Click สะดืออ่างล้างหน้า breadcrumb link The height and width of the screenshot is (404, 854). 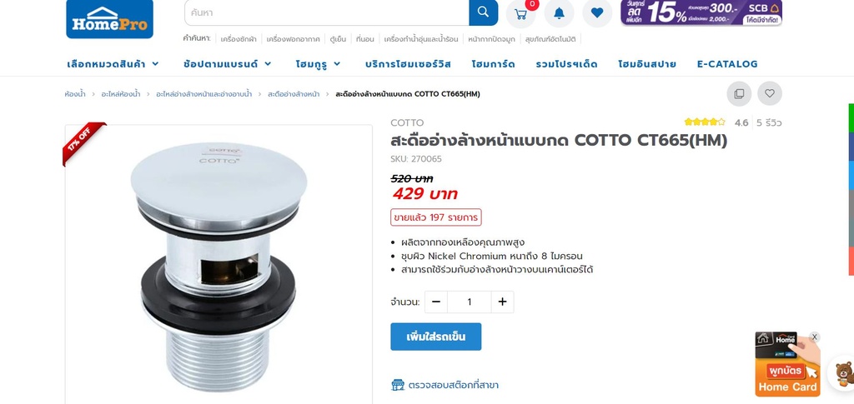(294, 94)
